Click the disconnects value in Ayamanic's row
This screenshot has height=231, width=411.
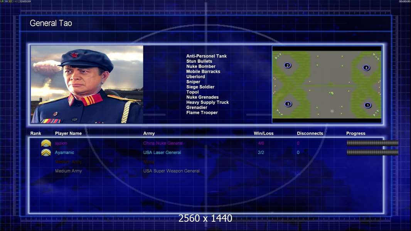click(298, 152)
